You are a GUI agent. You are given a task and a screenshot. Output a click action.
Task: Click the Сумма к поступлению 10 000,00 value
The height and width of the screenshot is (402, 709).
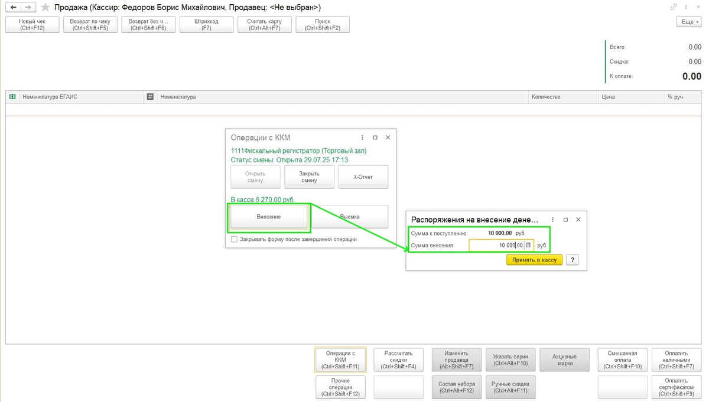[500, 233]
